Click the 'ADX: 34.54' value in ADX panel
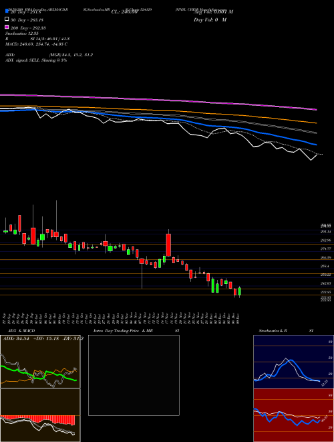Viewport: 334px width, 442px height. point(16,339)
